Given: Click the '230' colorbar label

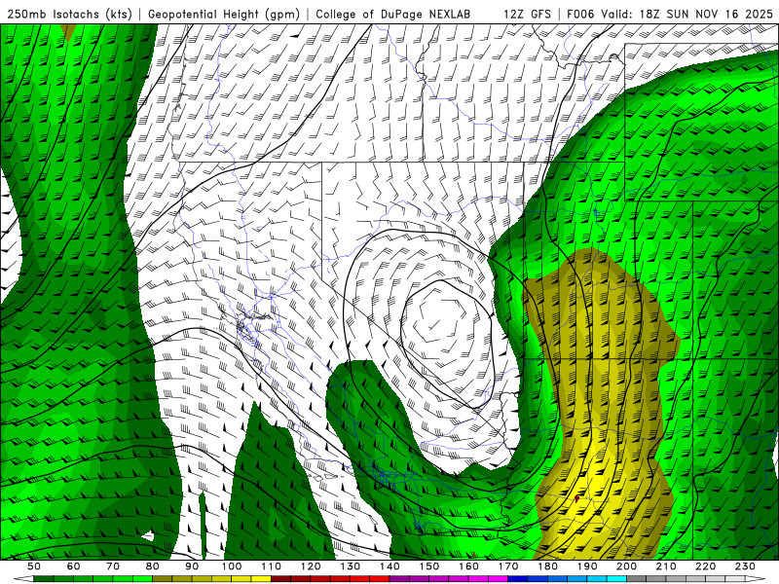Looking at the screenshot, I should (745, 566).
